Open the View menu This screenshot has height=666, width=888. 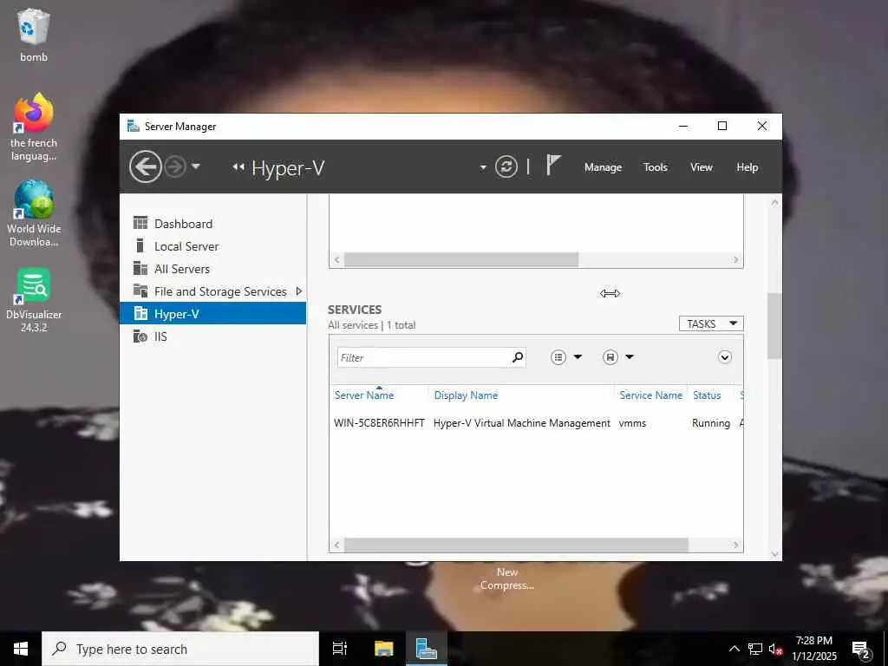click(701, 167)
